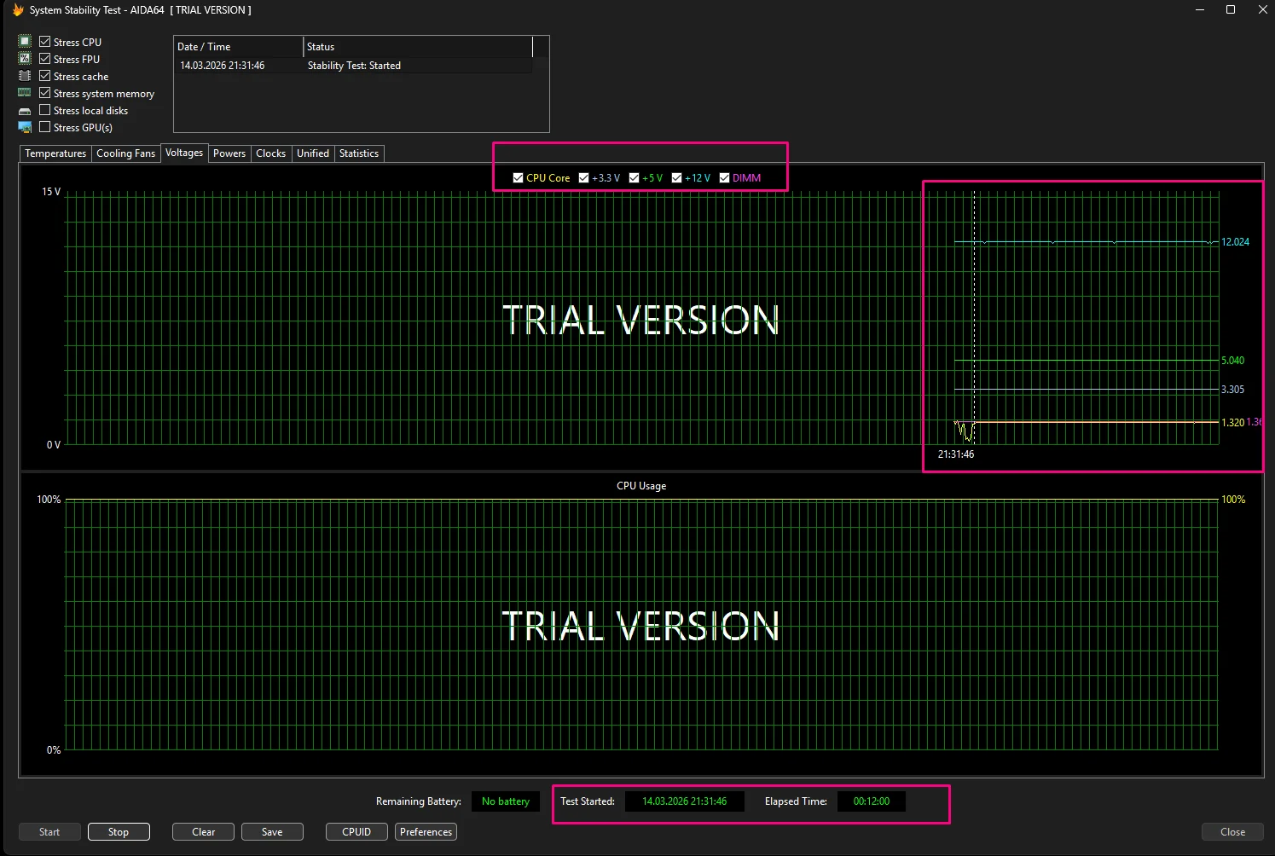Screen dimensions: 1275x856
Task: Click the 5.040 voltage reading on graph
Action: pos(1232,361)
